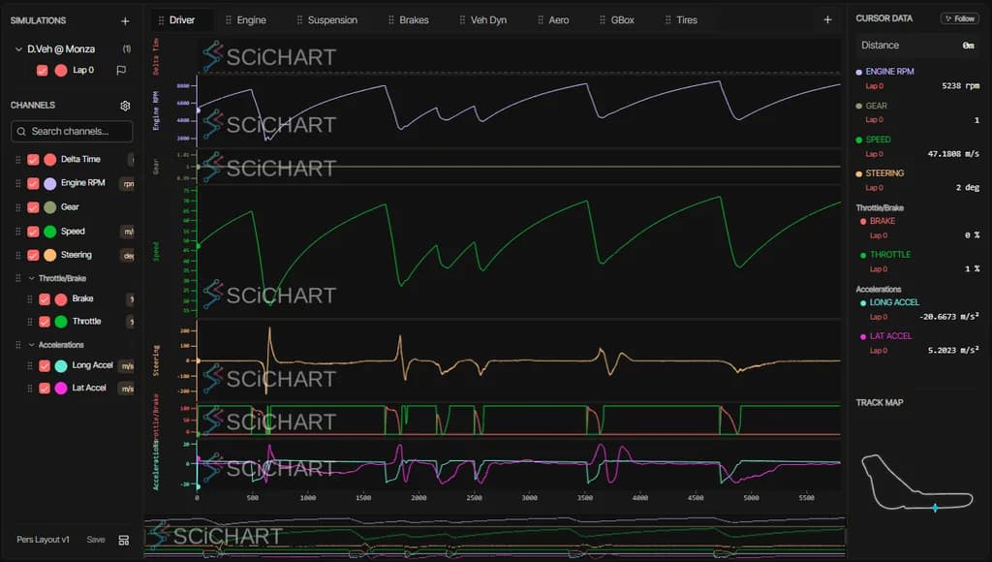Add a new simulation with plus icon

coord(125,21)
